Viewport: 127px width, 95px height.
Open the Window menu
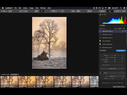coord(43,8)
